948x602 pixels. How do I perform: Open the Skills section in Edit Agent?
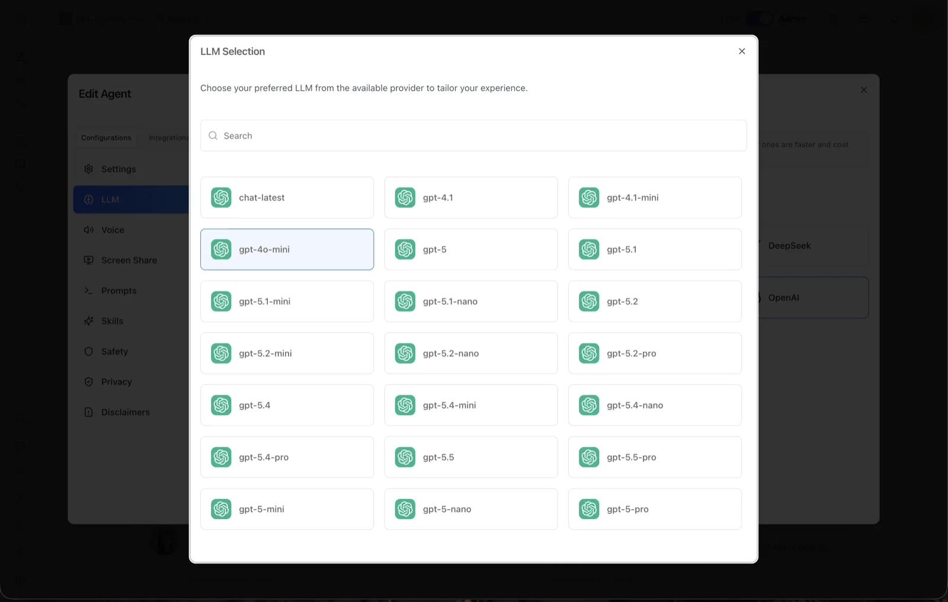tap(132, 321)
